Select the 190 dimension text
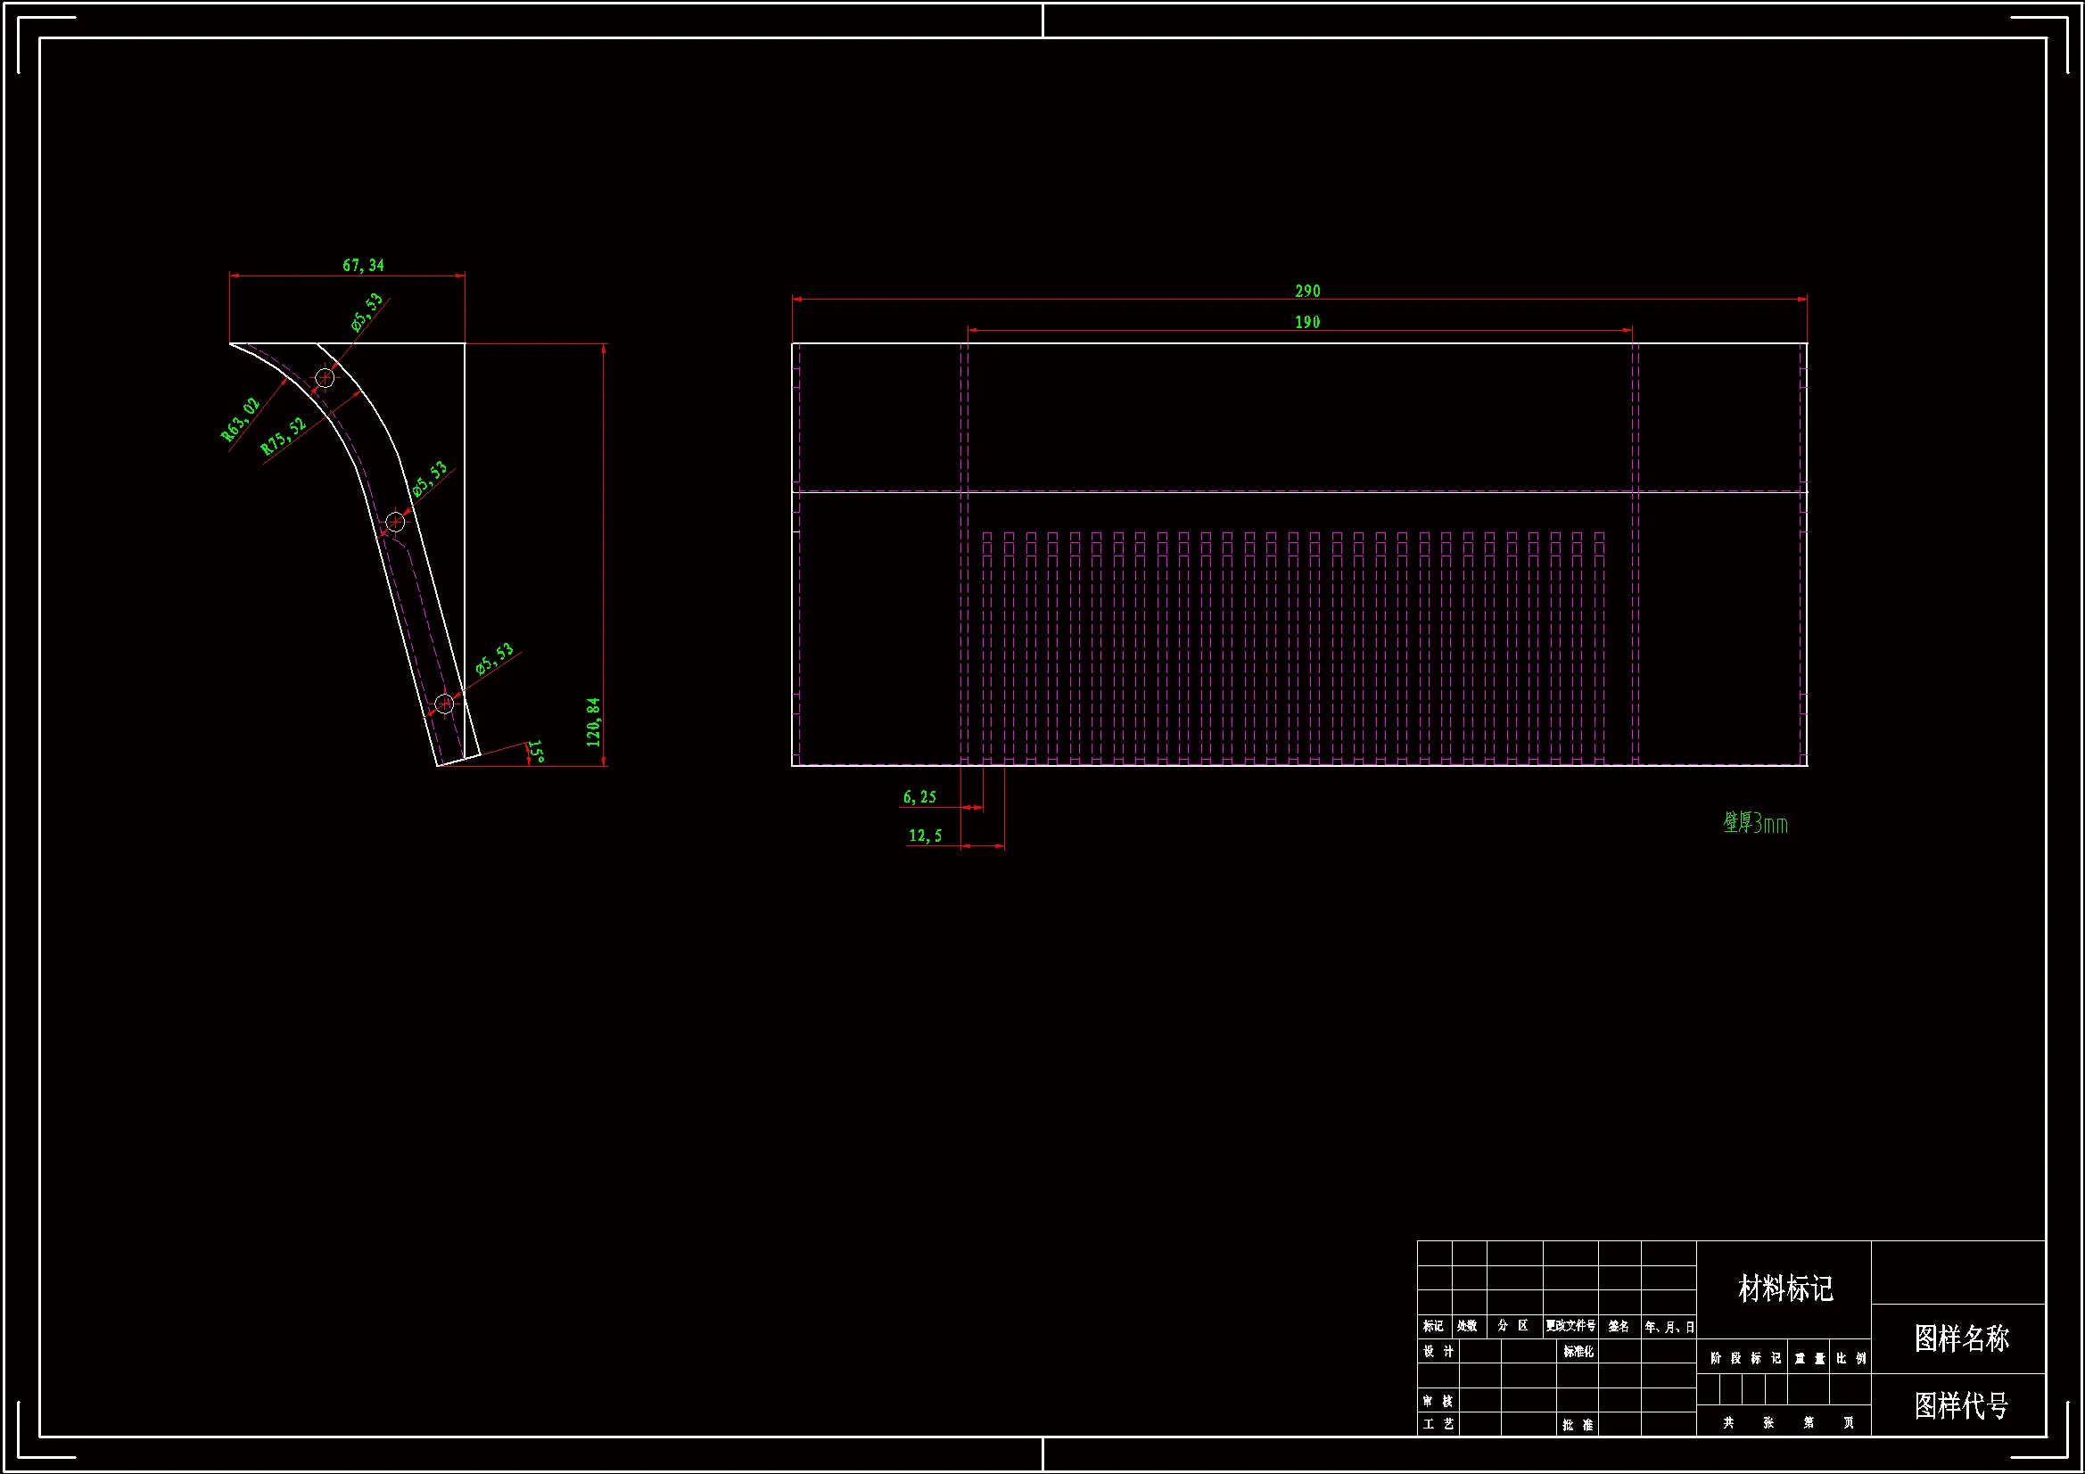The image size is (2085, 1474). tap(1306, 323)
